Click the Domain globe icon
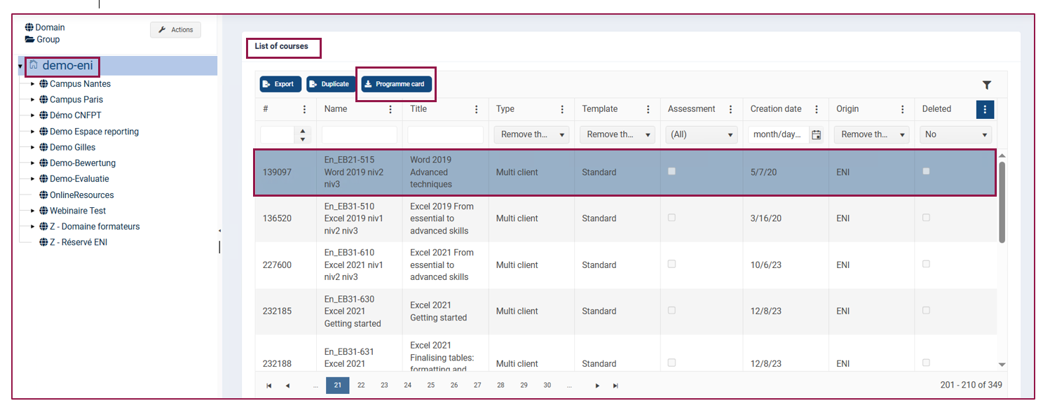The width and height of the screenshot is (1043, 408). (x=29, y=27)
